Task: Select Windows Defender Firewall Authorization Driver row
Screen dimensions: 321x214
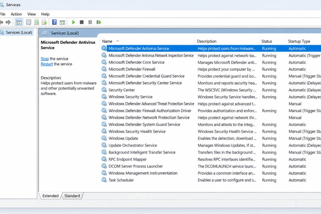Action: pos(211,111)
